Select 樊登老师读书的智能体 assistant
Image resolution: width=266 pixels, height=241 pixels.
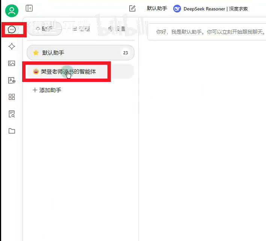pyautogui.click(x=80, y=71)
